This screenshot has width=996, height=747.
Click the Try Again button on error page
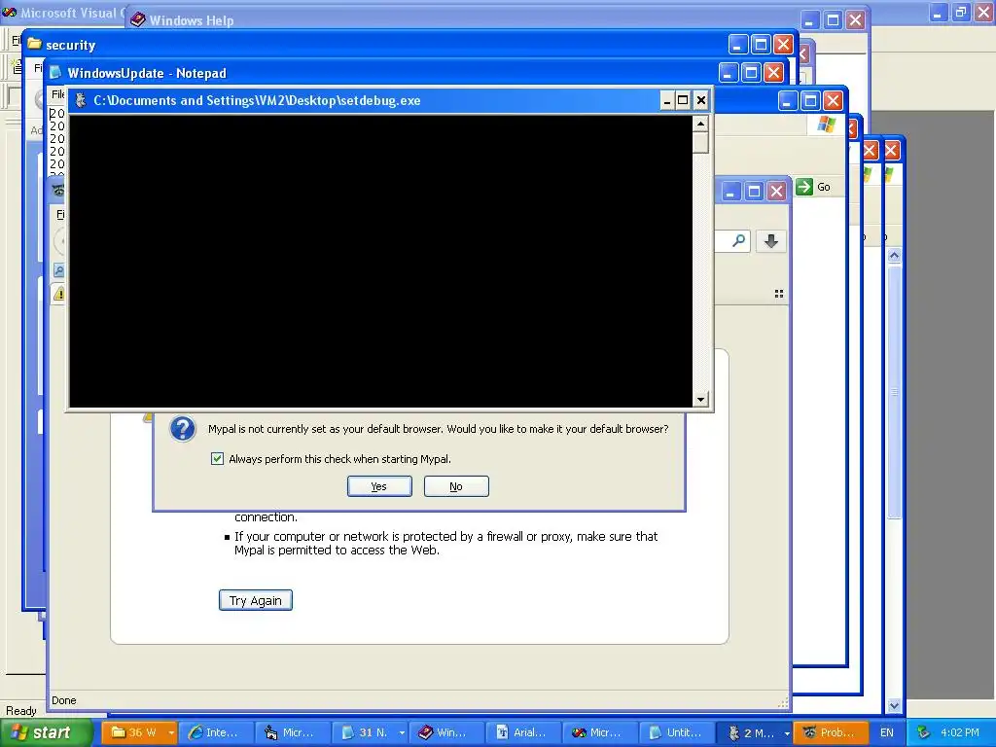(256, 600)
